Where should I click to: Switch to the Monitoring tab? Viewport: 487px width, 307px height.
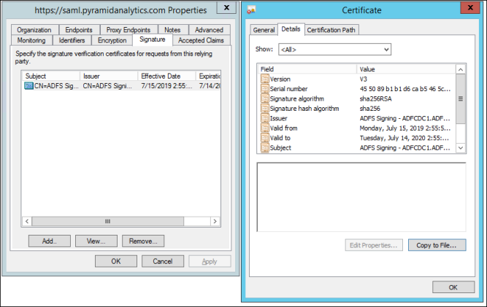pyautogui.click(x=31, y=40)
